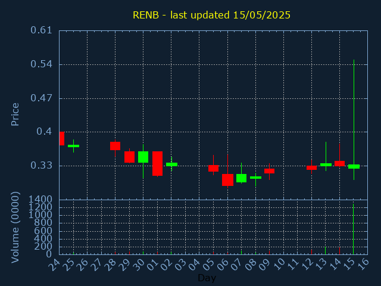Click day label 09 on the x-axis
Viewport: 381px width, 286px height.
[264, 265]
